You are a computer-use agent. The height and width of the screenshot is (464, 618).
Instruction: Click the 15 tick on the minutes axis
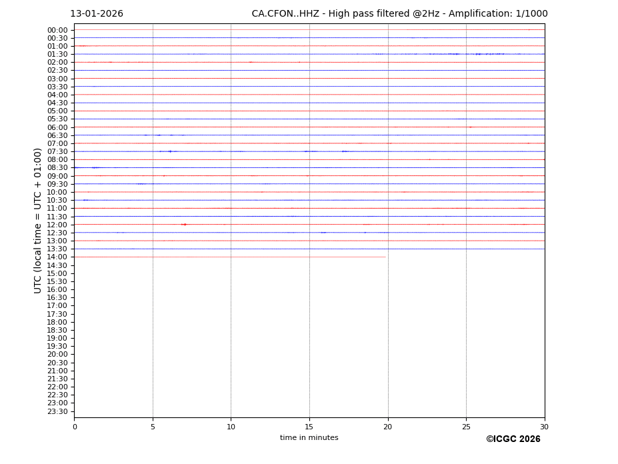tap(309, 427)
